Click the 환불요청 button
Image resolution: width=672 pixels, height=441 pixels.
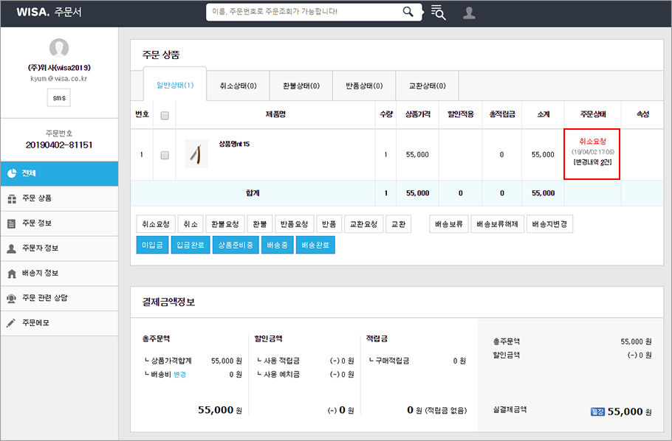[225, 224]
